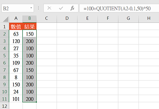159x109 pixels.
Task: Select row 2 header
Action: point(5,34)
